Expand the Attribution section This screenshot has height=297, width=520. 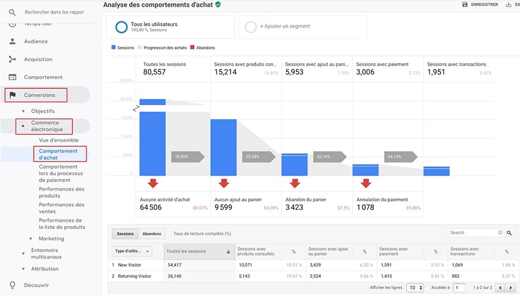(23, 269)
